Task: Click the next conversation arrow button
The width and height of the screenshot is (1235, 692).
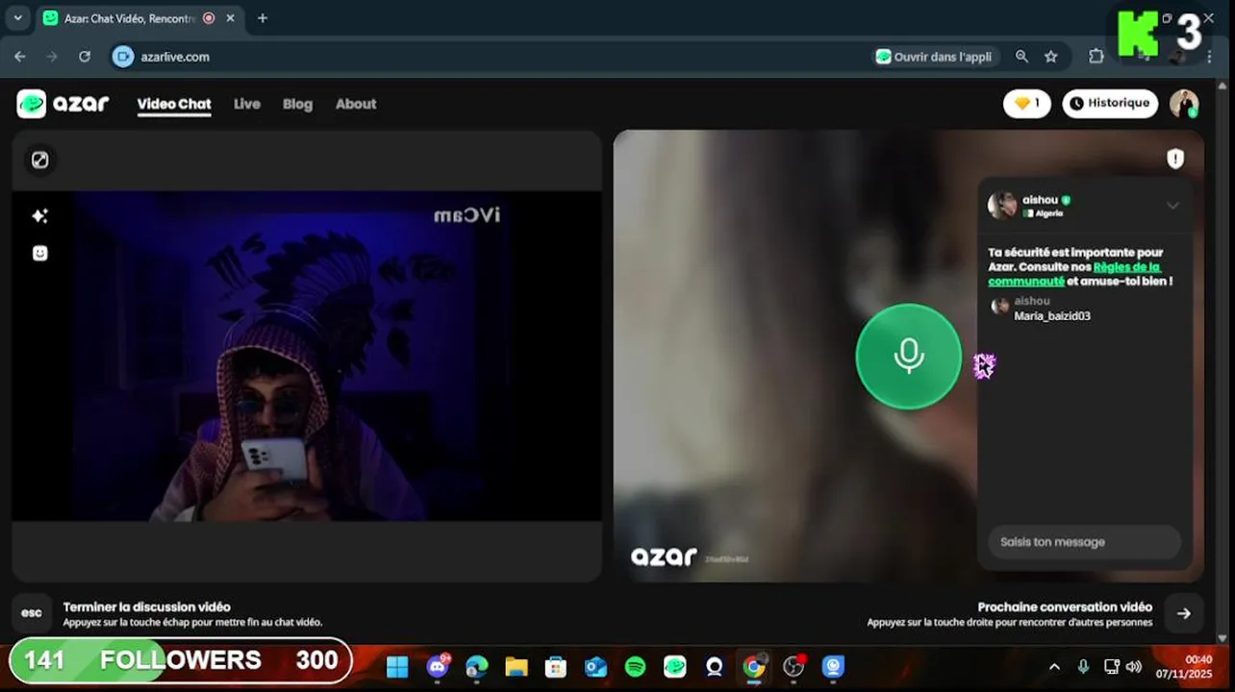Action: pyautogui.click(x=1184, y=613)
